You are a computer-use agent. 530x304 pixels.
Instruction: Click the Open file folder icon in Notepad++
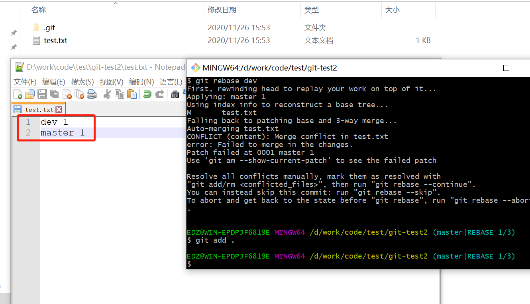[x=30, y=94]
